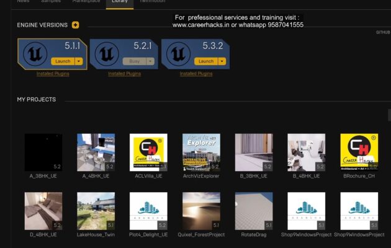Open Installed Plugins for engine 5.1.1

click(x=53, y=74)
